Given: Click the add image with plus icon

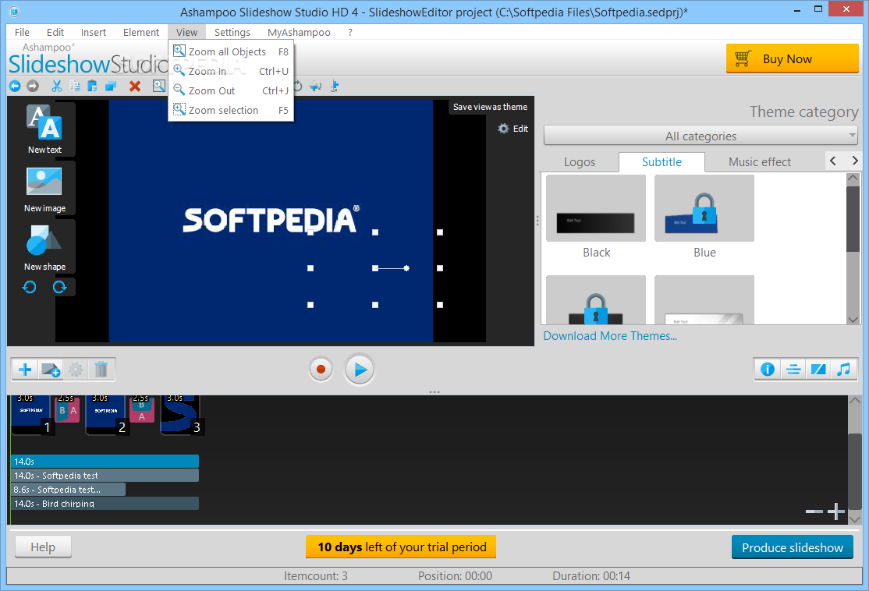Looking at the screenshot, I should tap(51, 370).
